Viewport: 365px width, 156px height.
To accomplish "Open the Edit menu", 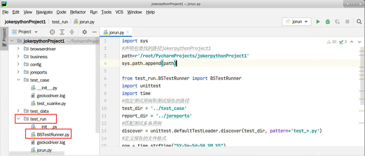I will coord(16,12).
